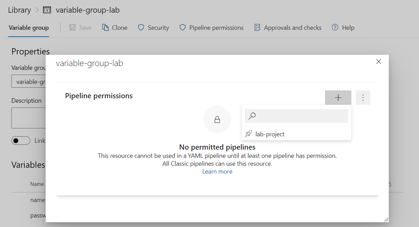Image resolution: width=419 pixels, height=227 pixels.
Task: Open the Learn more link
Action: pos(217,172)
